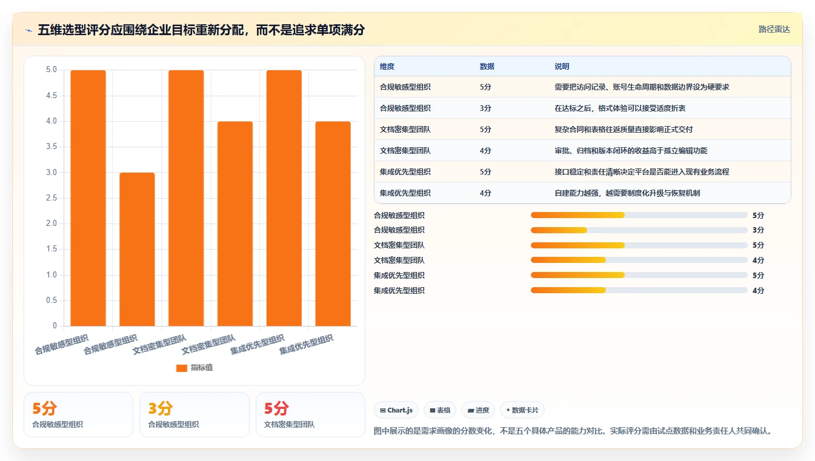Select the 4分 progress bar for 集成优先型组织
This screenshot has height=461, width=815.
click(x=639, y=290)
